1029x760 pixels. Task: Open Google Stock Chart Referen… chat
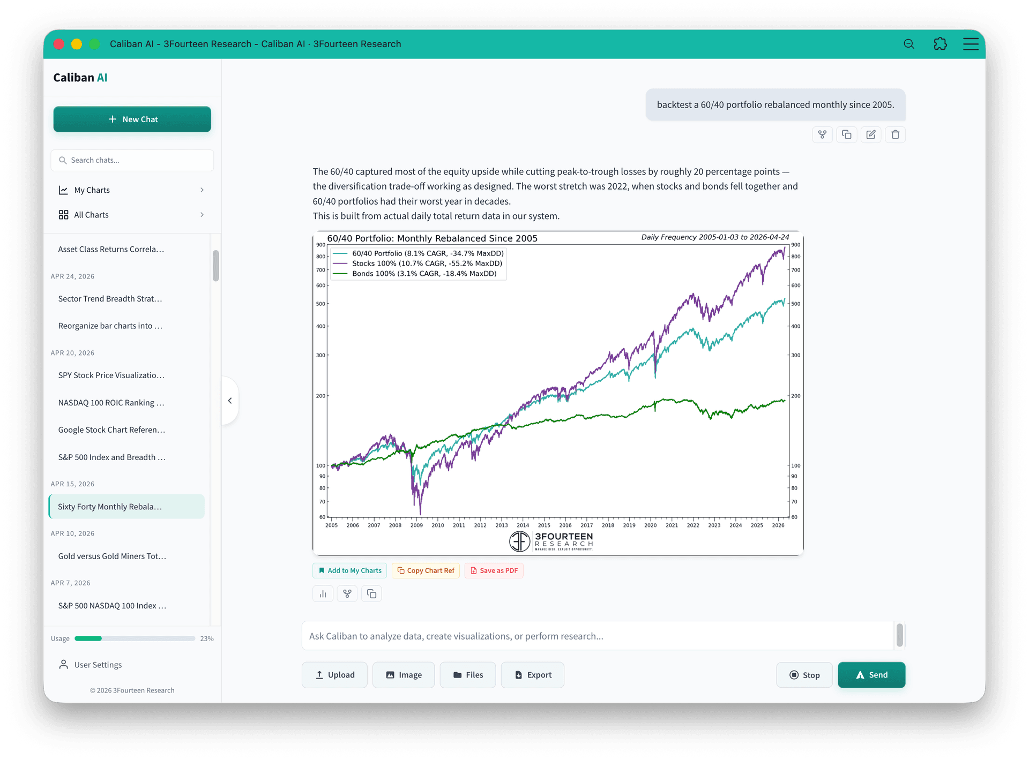click(126, 430)
